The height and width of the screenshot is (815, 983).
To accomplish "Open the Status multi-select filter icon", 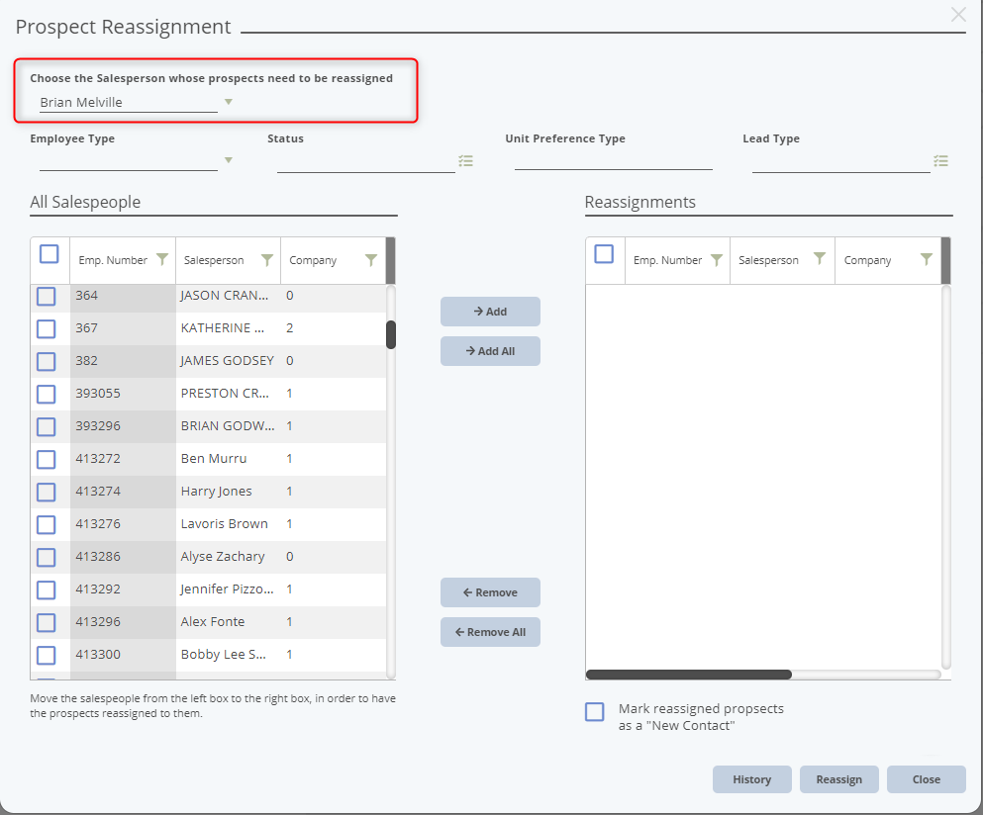I will point(465,160).
